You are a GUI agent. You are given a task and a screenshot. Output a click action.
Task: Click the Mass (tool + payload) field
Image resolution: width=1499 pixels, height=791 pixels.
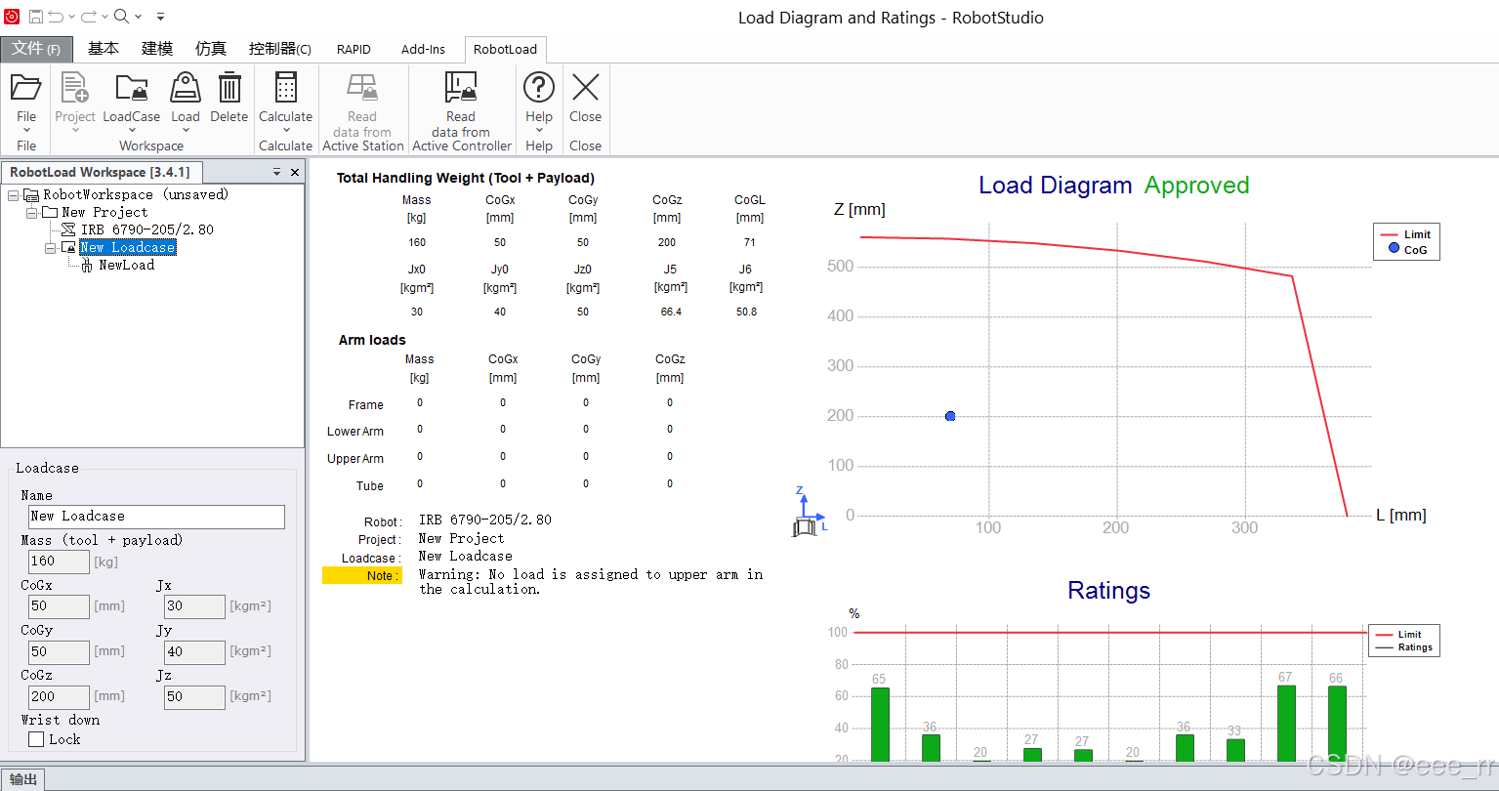(x=60, y=562)
